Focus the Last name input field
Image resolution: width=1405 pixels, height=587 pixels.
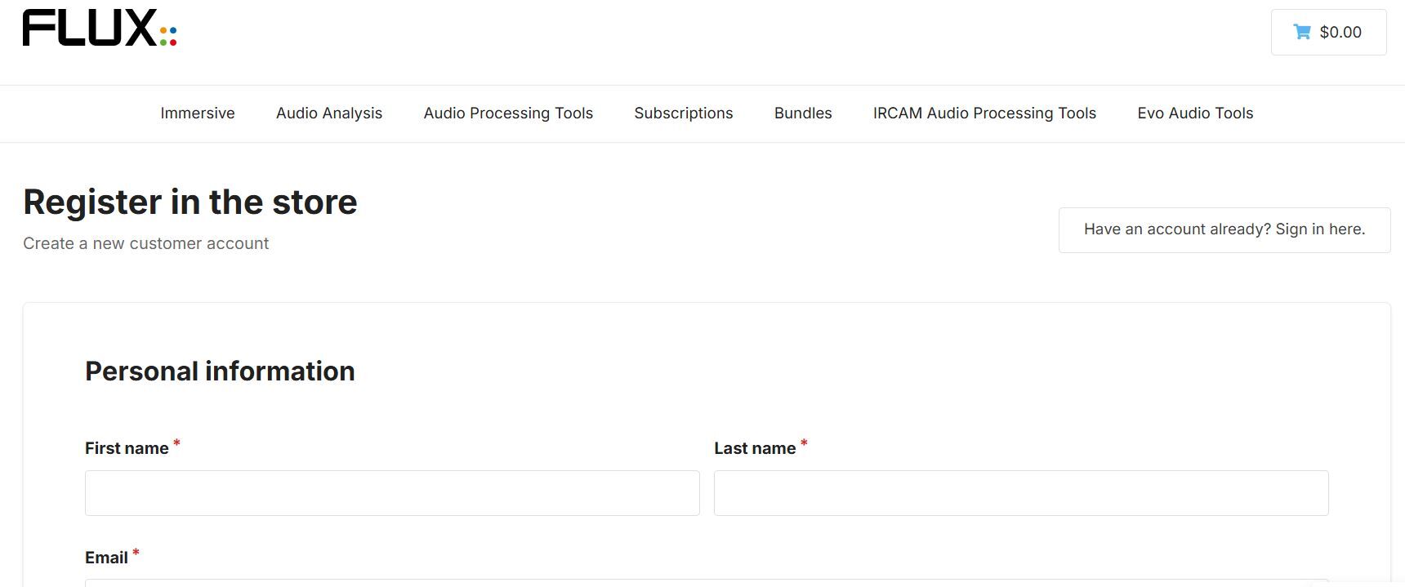pyautogui.click(x=1021, y=493)
